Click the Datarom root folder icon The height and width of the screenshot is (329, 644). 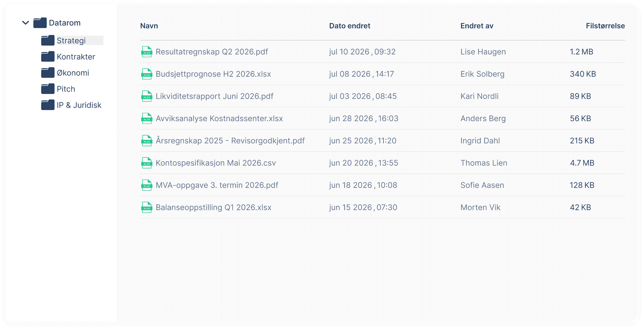pos(40,23)
